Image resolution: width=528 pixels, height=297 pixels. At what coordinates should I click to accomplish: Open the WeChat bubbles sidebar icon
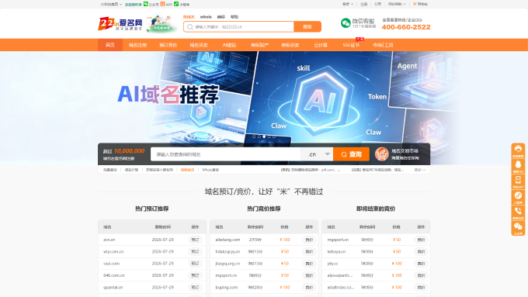518,229
